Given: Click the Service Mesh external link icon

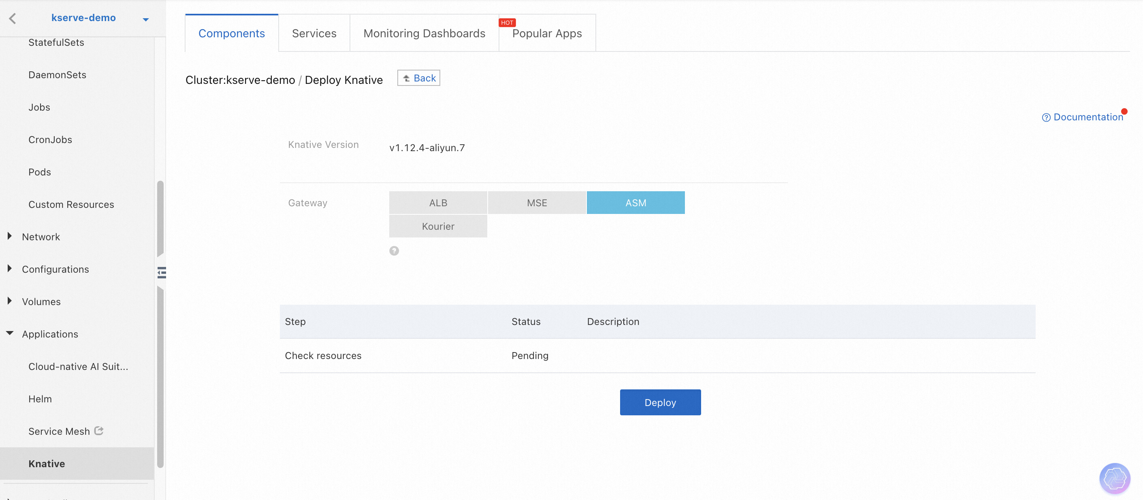Looking at the screenshot, I should coord(99,431).
